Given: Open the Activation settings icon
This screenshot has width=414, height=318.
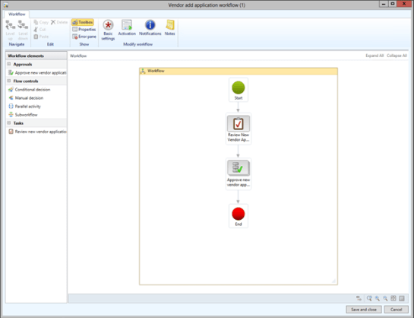Looking at the screenshot, I should pos(127,27).
